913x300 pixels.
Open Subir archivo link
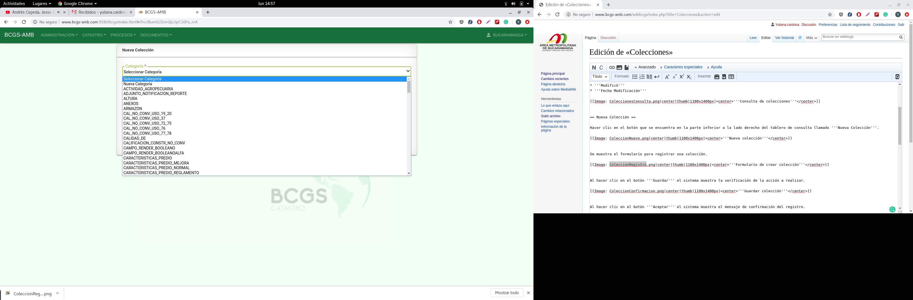coord(550,116)
